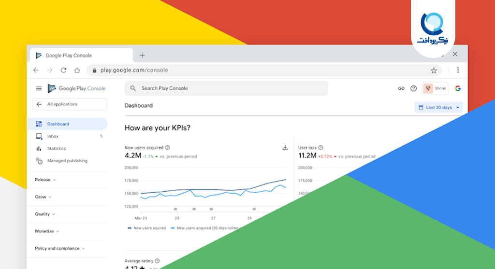Open the Dashboard sidebar item
This screenshot has width=495, height=269.
[67, 124]
